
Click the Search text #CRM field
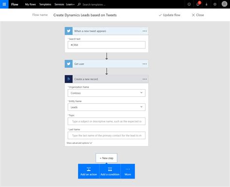pos(106,45)
